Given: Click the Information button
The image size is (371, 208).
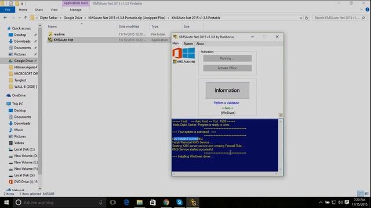Looking at the screenshot, I should point(227,90).
